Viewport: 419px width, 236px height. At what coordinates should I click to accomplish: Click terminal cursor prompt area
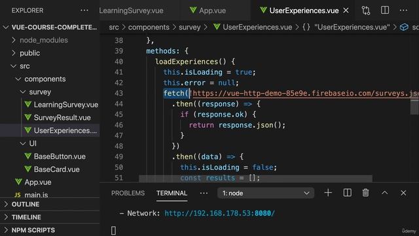click(x=113, y=230)
